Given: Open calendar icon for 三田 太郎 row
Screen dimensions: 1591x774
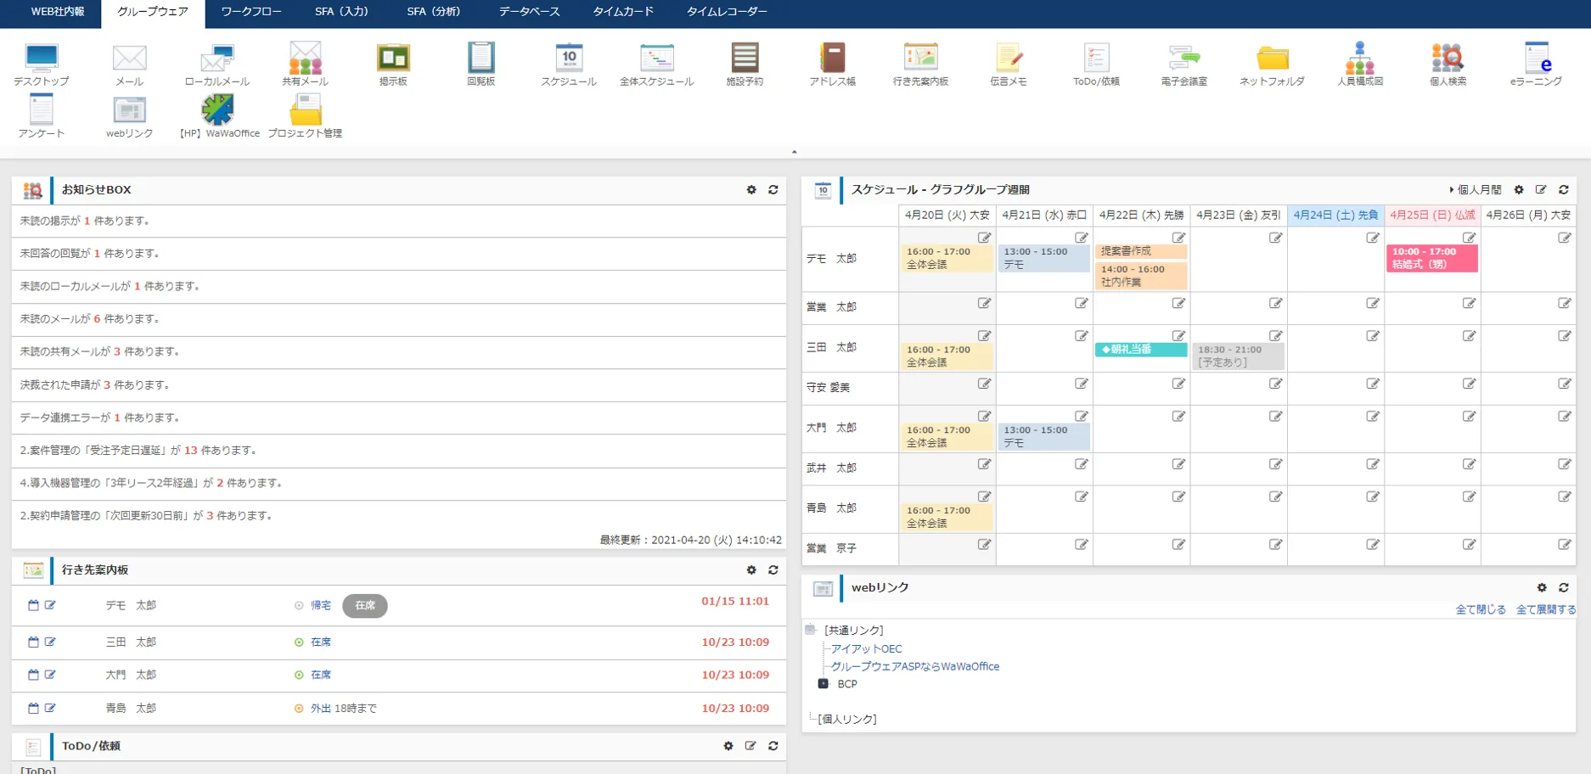Looking at the screenshot, I should pos(33,642).
